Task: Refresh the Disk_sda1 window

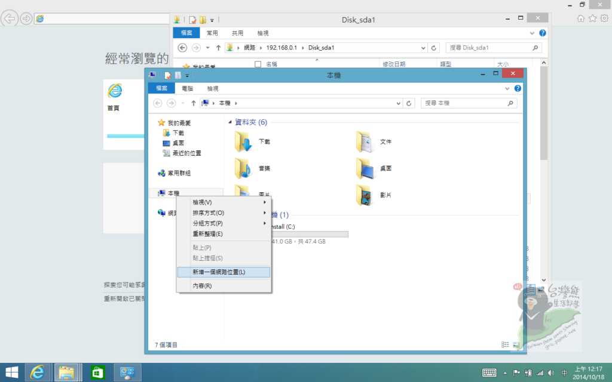Action: 434,48
